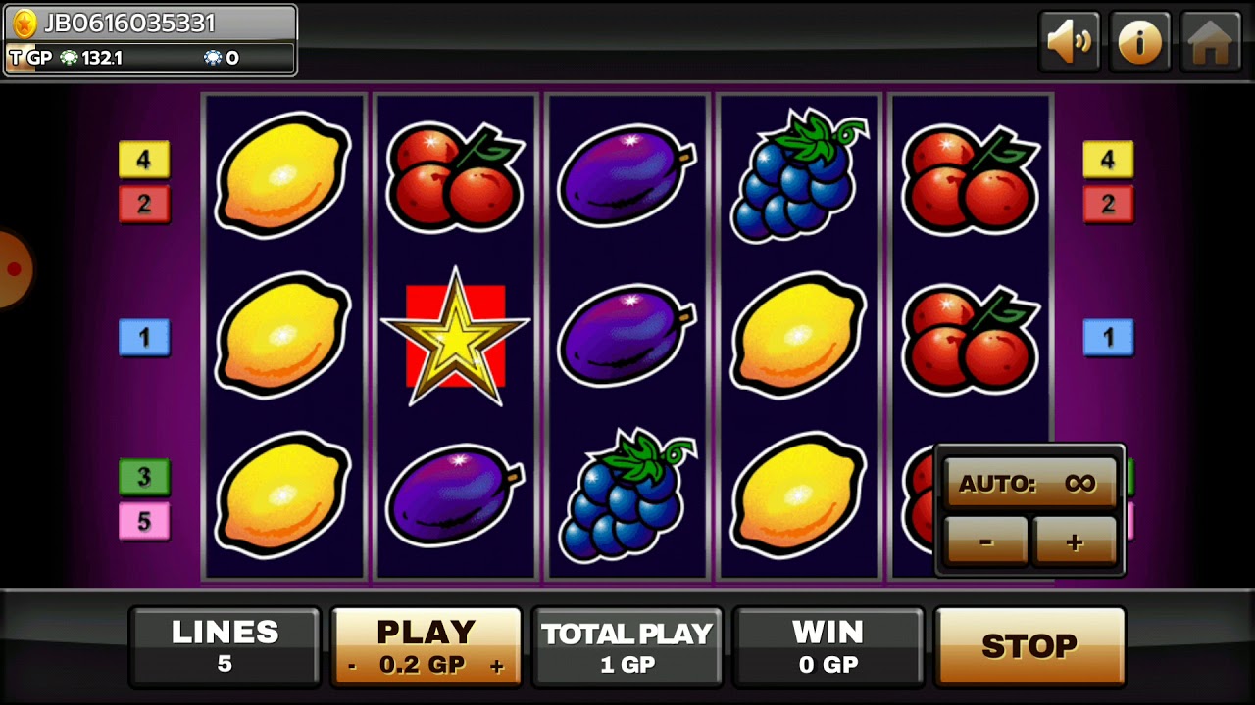
Task: Decrease play amount with minus sign
Action: pos(352,666)
